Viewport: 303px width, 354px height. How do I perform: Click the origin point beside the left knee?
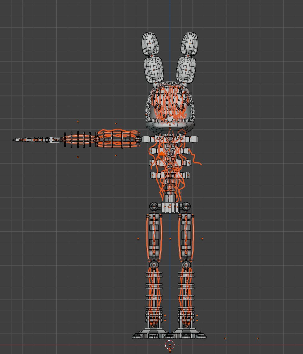point(139,238)
